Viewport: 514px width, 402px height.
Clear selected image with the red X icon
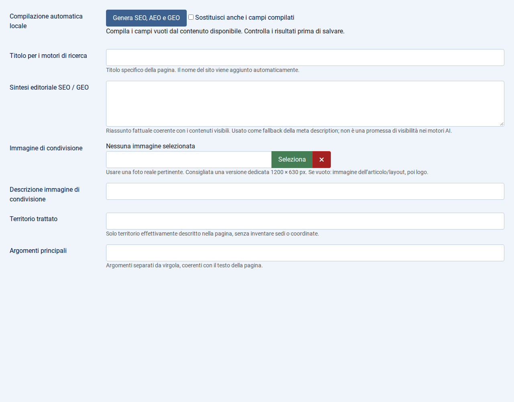[322, 160]
